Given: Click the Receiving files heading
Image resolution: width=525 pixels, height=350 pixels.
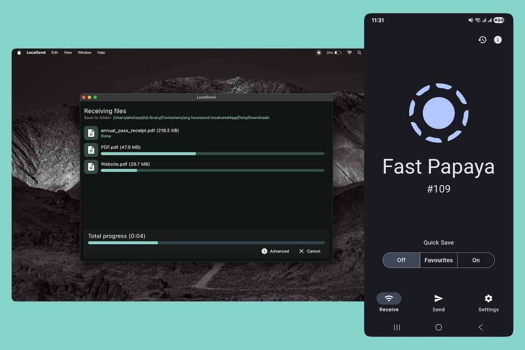Looking at the screenshot, I should click(105, 111).
